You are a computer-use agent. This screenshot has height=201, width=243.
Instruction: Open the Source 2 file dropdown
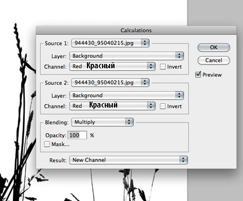[x=110, y=83]
